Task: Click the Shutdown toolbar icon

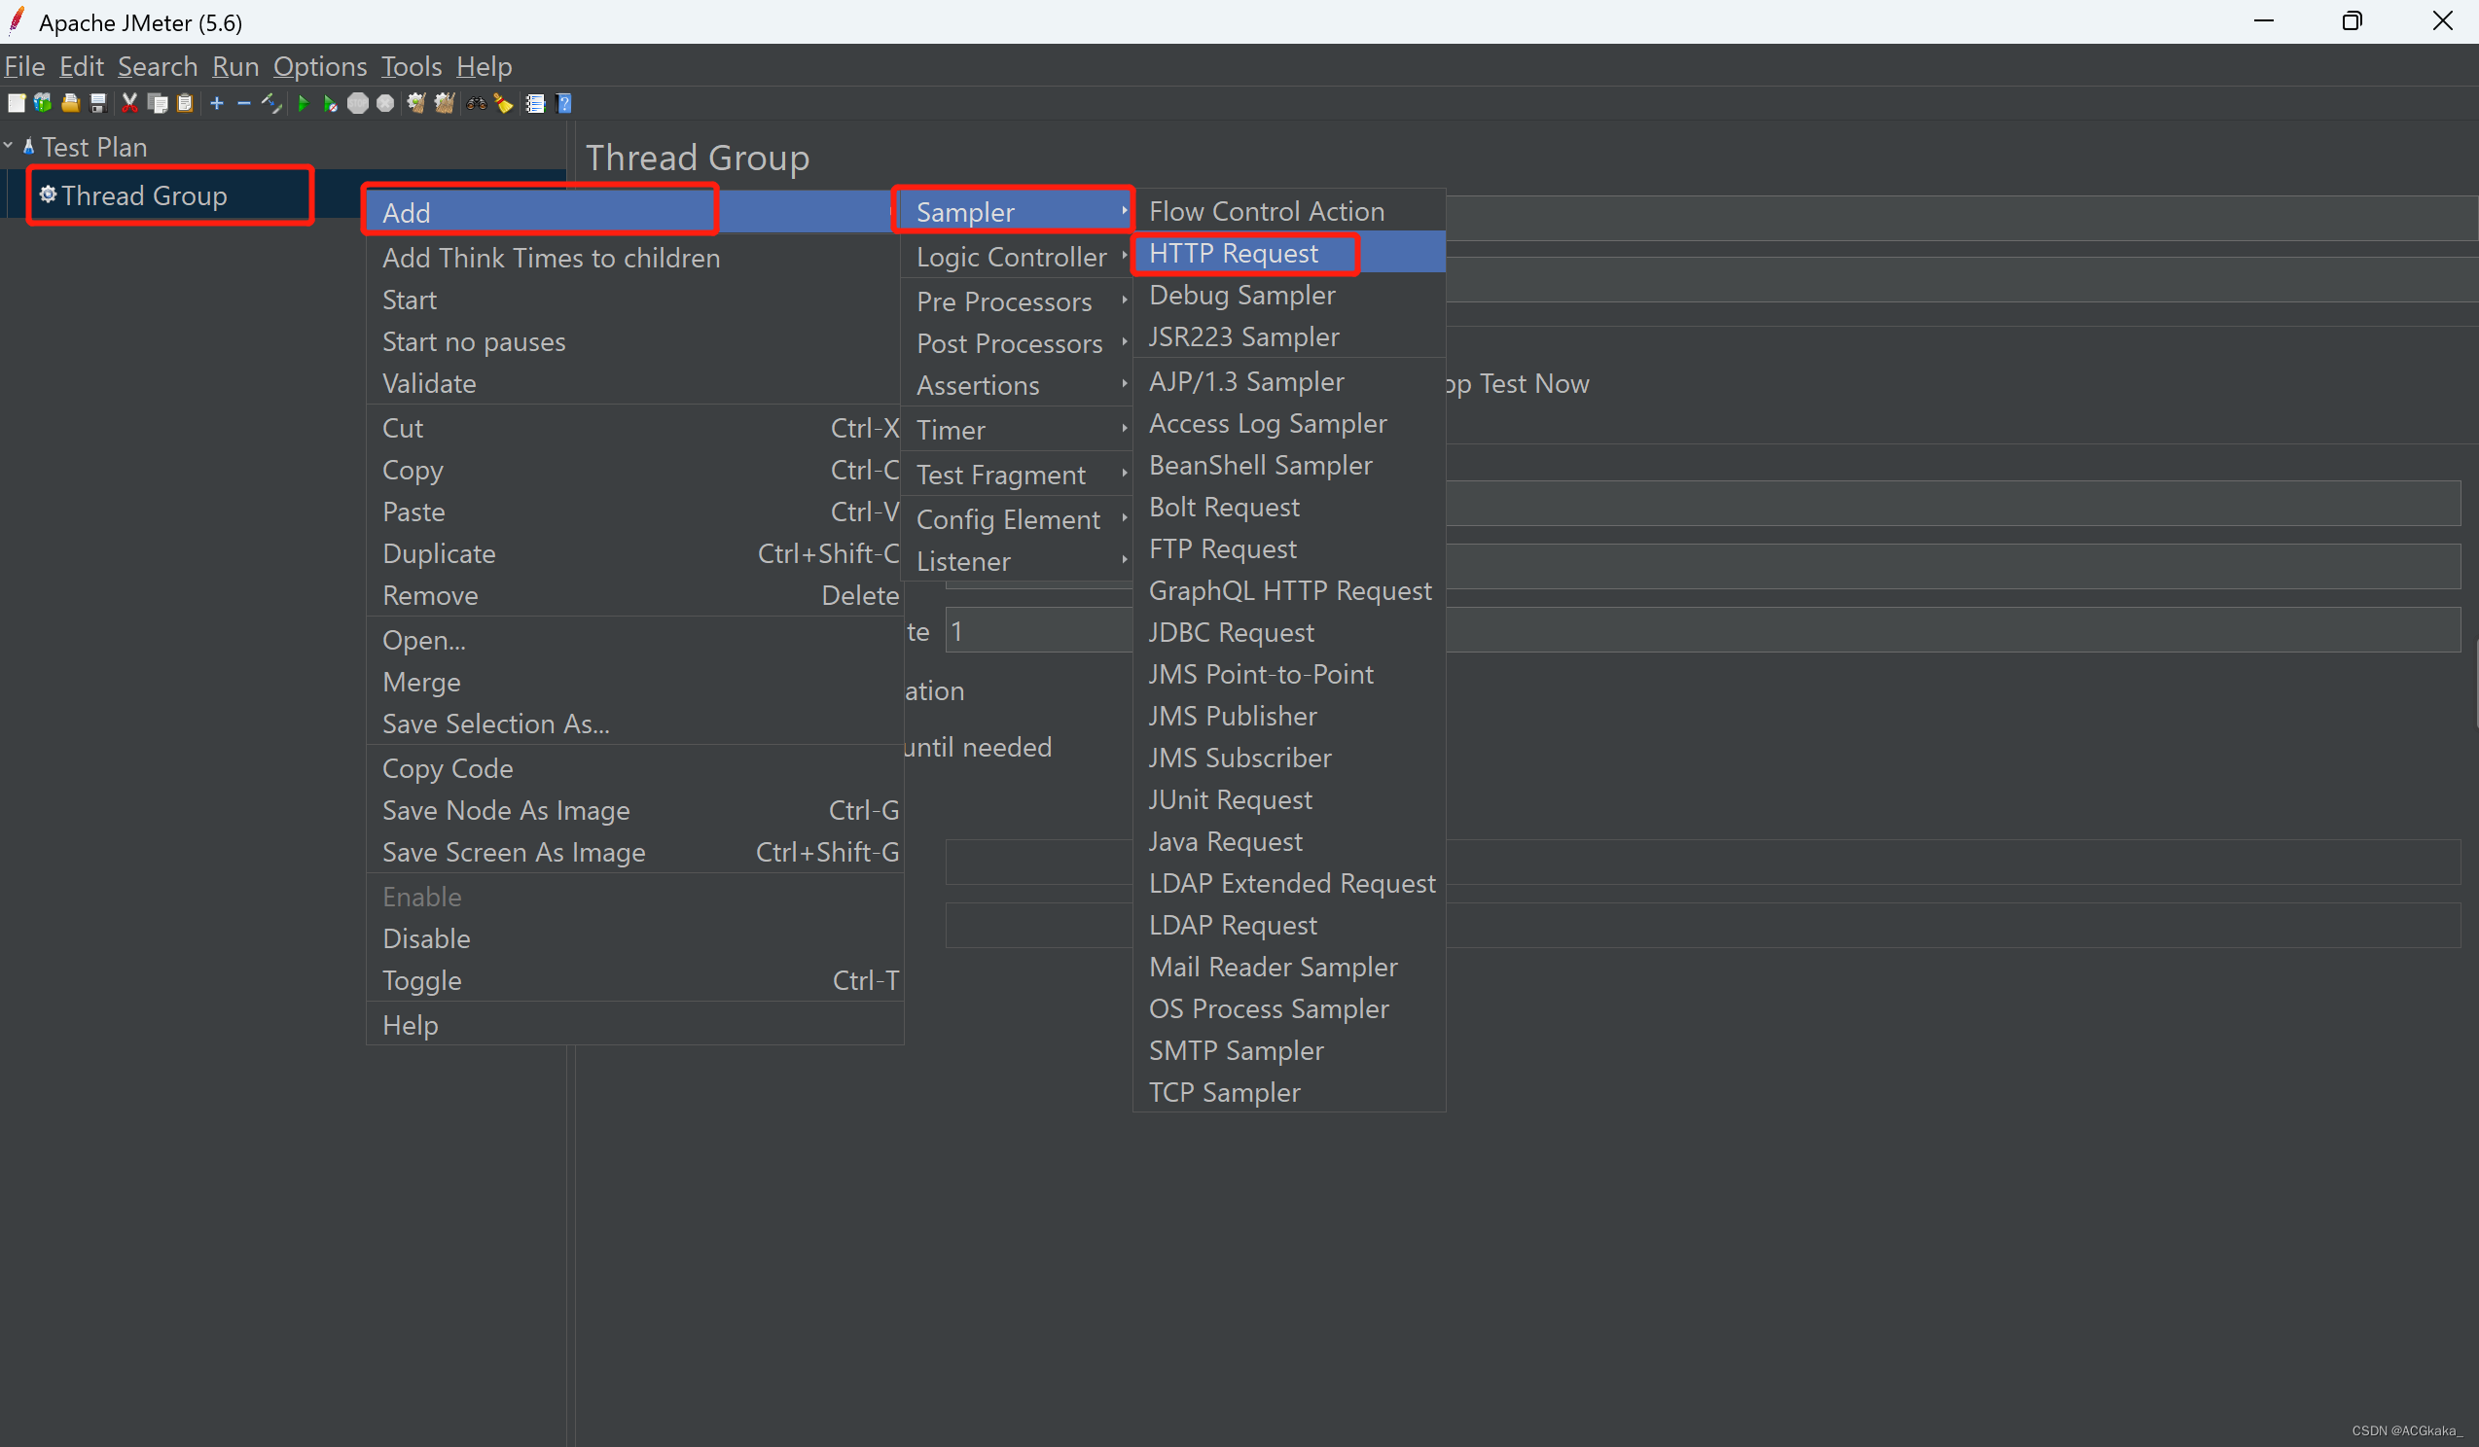Action: tap(385, 103)
